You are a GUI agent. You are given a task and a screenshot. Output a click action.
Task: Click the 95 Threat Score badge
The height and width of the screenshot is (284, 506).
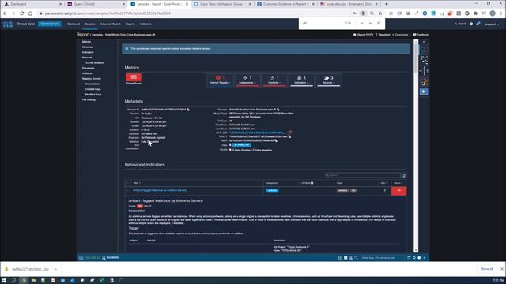click(x=134, y=77)
